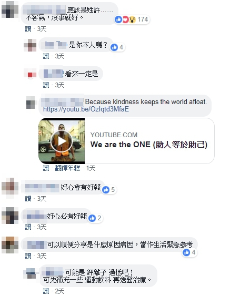Viewport: 230px width, 296px height.
Task: Like the 可能是鉀離子過低吧 reply
Action: [46, 291]
